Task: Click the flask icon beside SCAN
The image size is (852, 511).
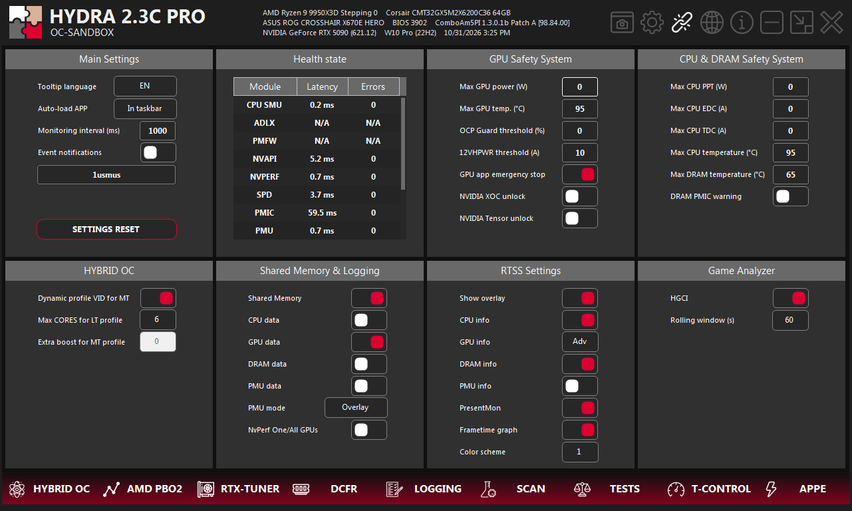Action: point(488,489)
